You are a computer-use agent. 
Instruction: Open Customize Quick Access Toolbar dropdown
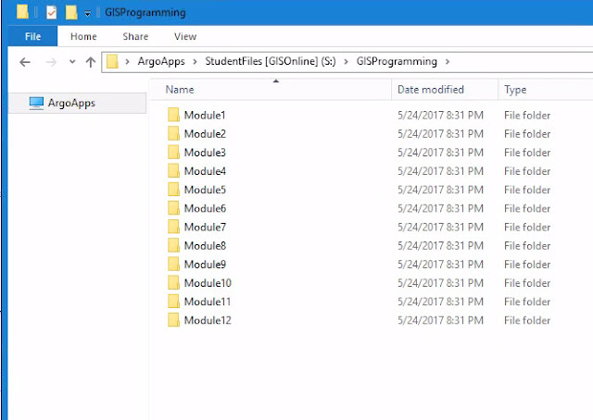point(87,14)
